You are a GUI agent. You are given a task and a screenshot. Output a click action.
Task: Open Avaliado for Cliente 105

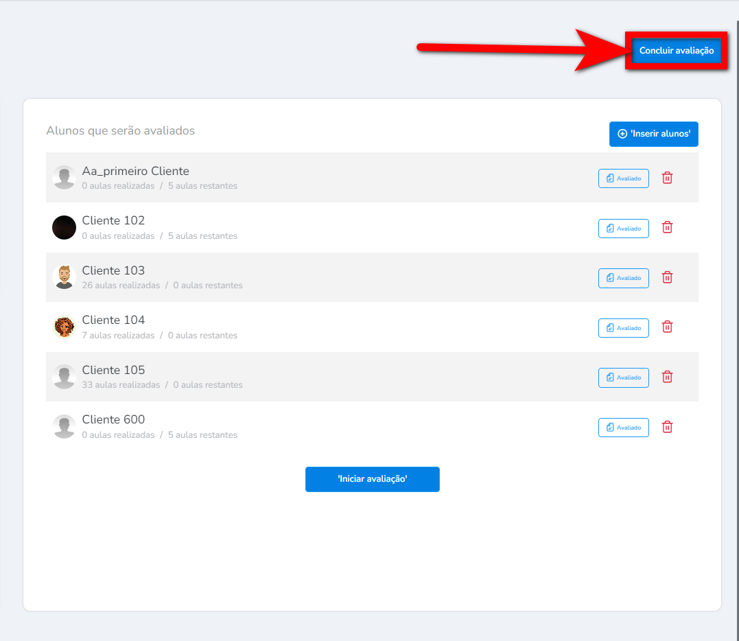pyautogui.click(x=623, y=377)
